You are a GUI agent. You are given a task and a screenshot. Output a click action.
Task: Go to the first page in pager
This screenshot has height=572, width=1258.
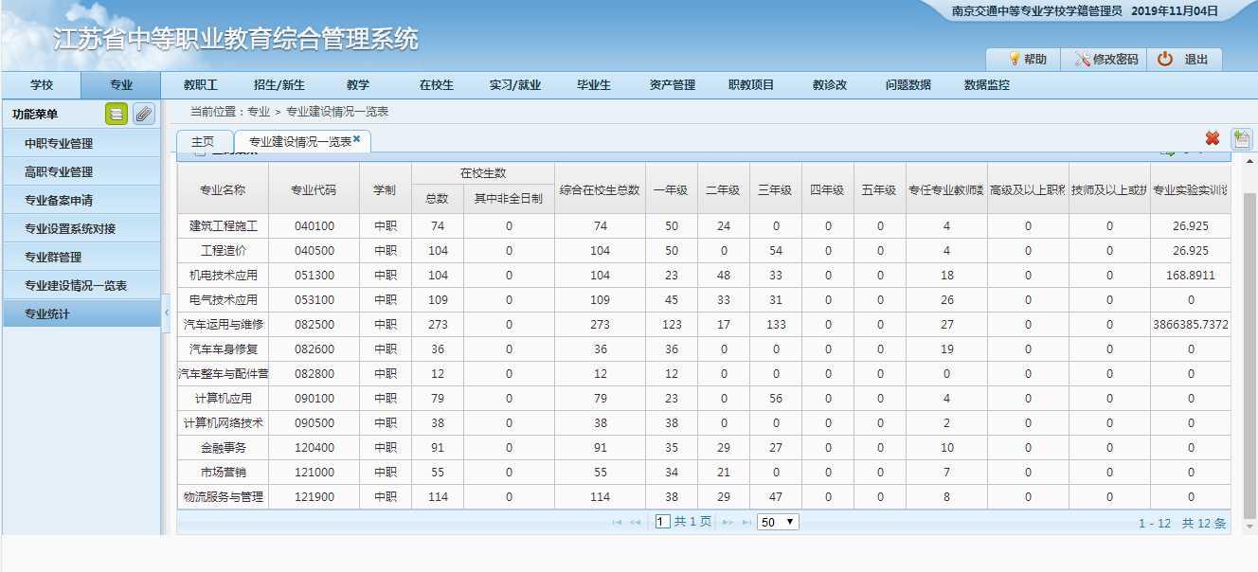tap(617, 522)
